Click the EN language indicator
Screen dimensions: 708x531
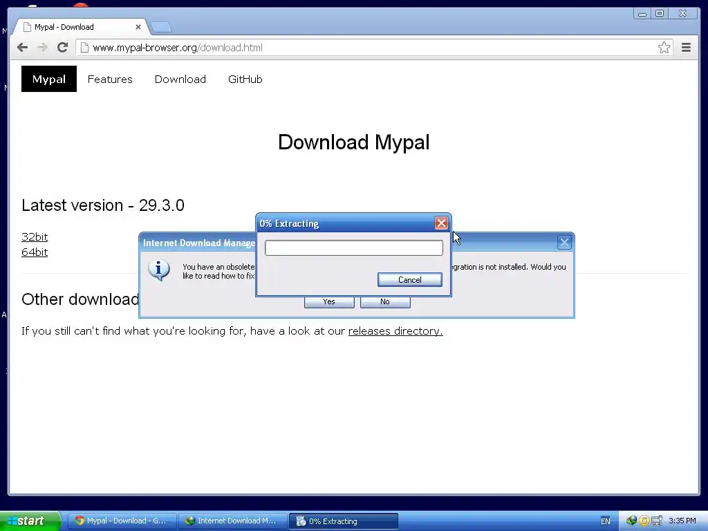[x=606, y=521]
